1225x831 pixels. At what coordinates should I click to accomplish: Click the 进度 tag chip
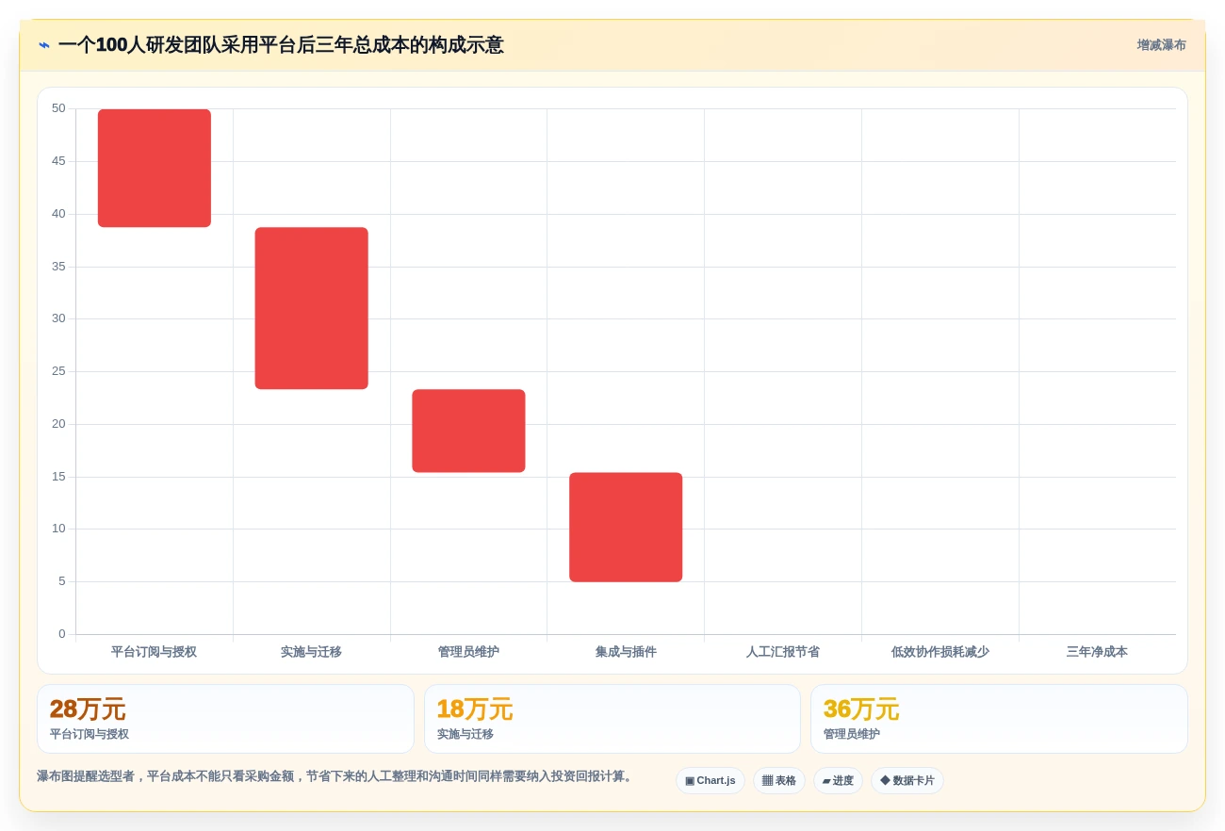point(838,780)
